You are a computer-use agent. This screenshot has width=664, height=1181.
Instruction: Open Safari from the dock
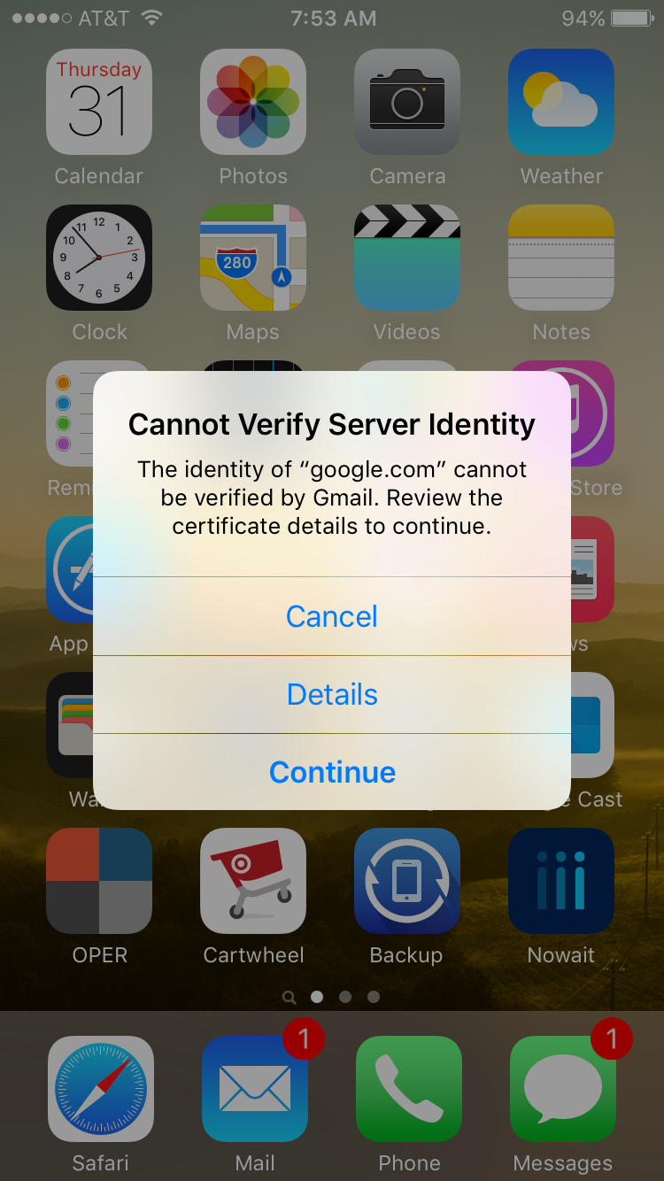pos(100,1089)
